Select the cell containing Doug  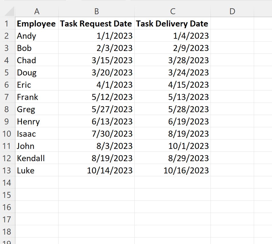[x=37, y=73]
